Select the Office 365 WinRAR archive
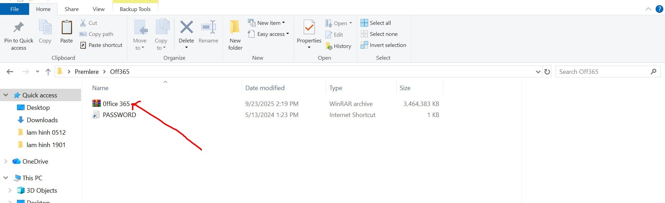This screenshot has height=203, width=665. click(116, 104)
